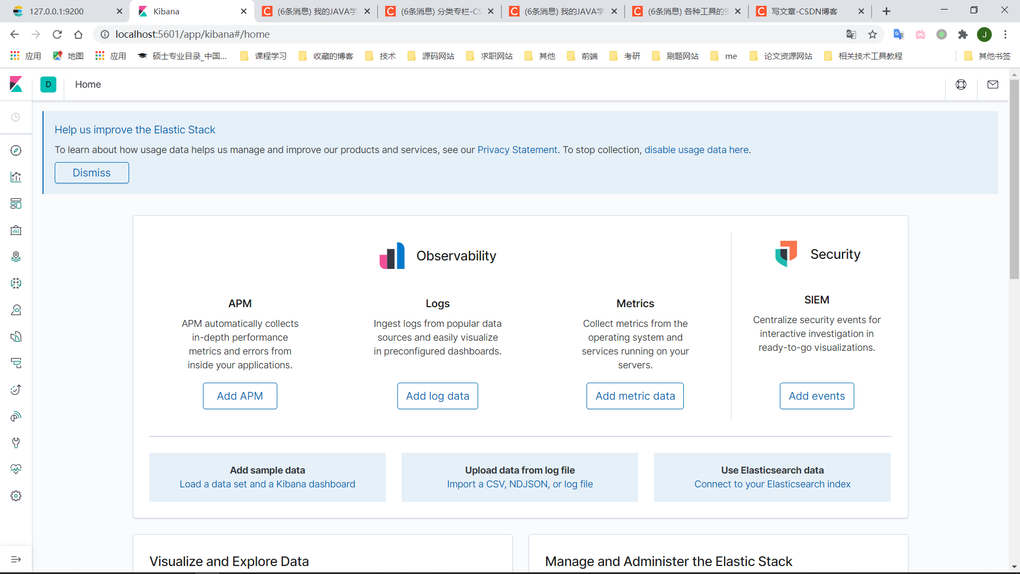Open the 其他书签 bookmark folder
Screen dimensions: 1020x574
[x=987, y=56]
